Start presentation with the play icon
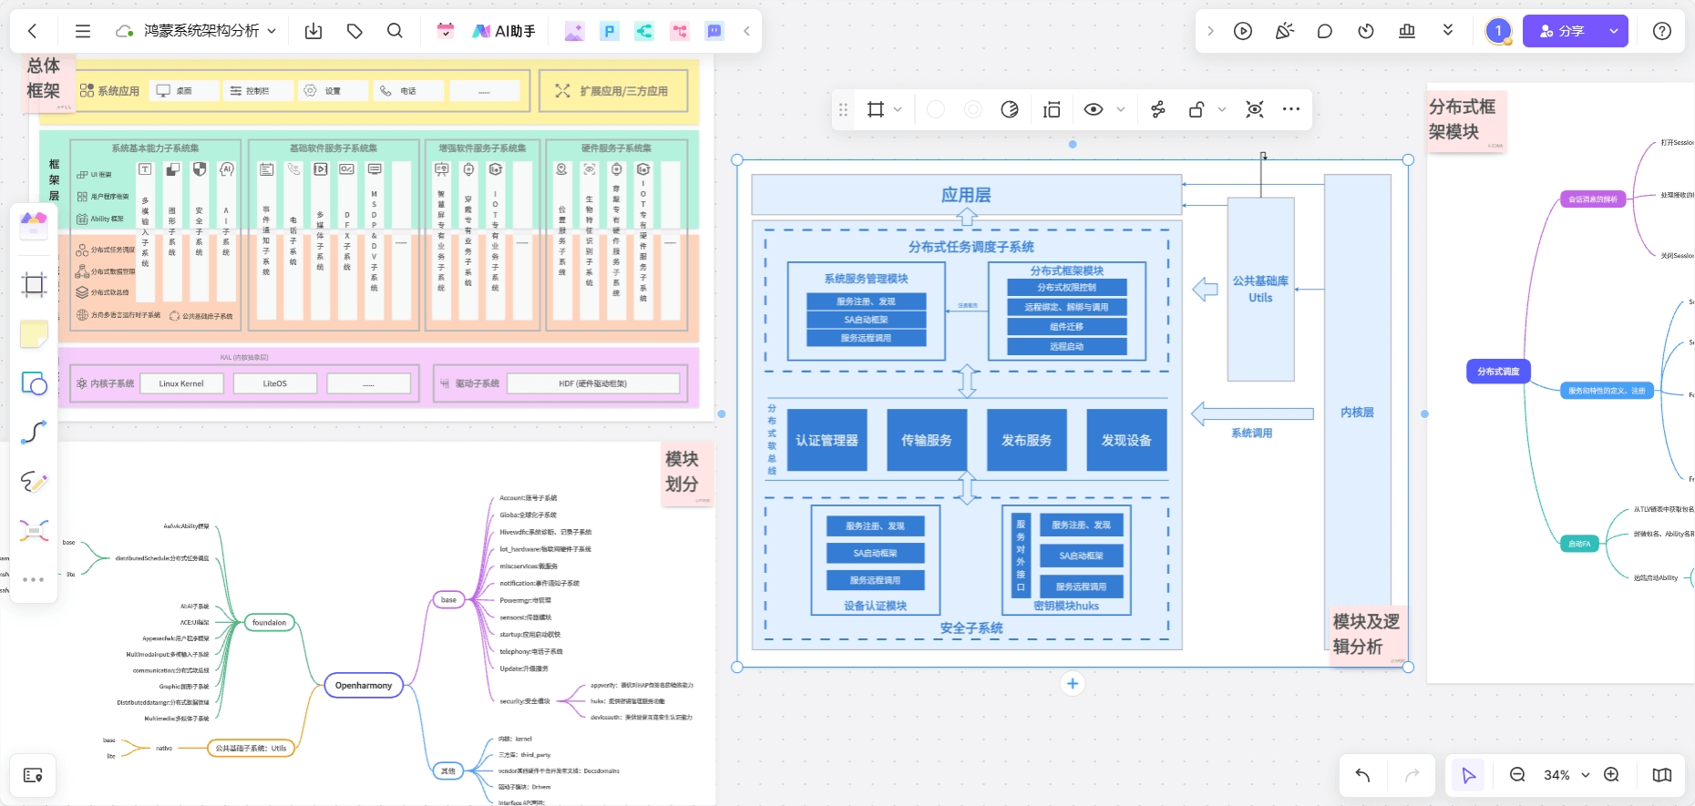 tap(1243, 31)
